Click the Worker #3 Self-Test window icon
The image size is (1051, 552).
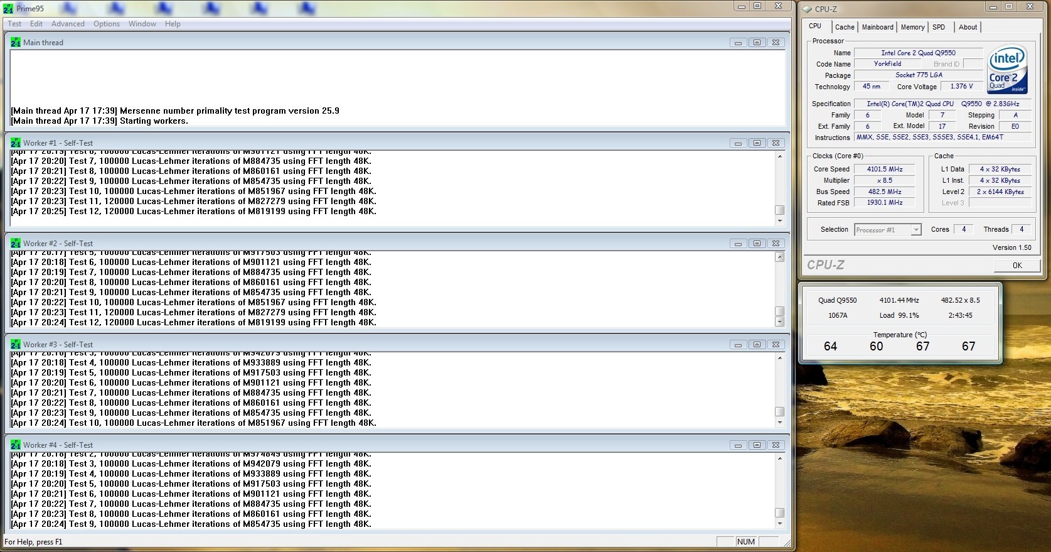click(x=16, y=344)
